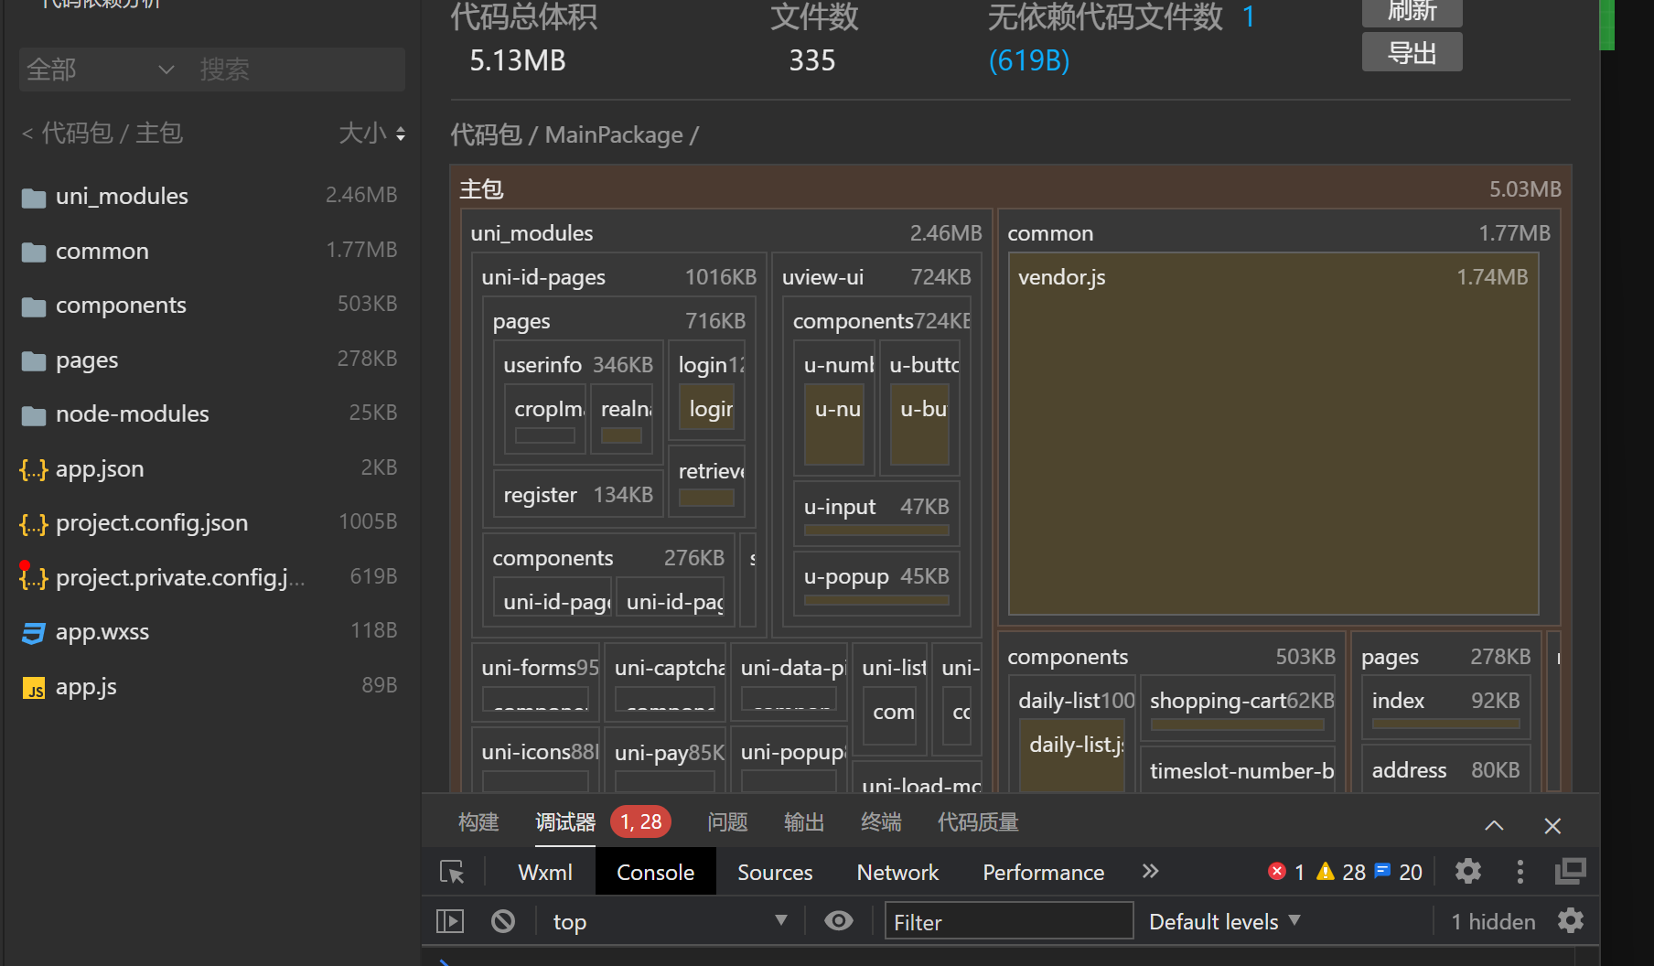Toggle the 大小 sort order arrows
The height and width of the screenshot is (966, 1654).
click(x=400, y=134)
